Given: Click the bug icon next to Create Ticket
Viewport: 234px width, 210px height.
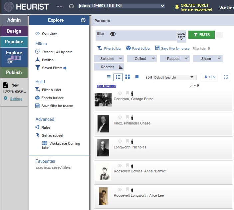Looking at the screenshot, I should tap(177, 7).
